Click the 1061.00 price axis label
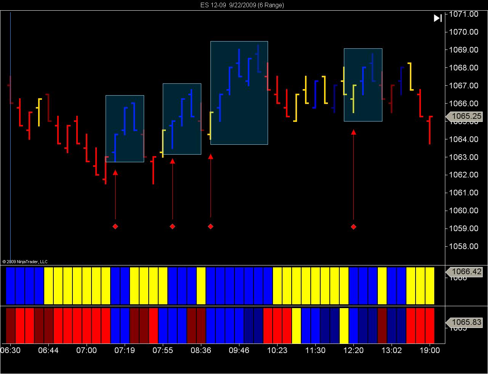Image resolution: width=488 pixels, height=374 pixels. (x=464, y=193)
